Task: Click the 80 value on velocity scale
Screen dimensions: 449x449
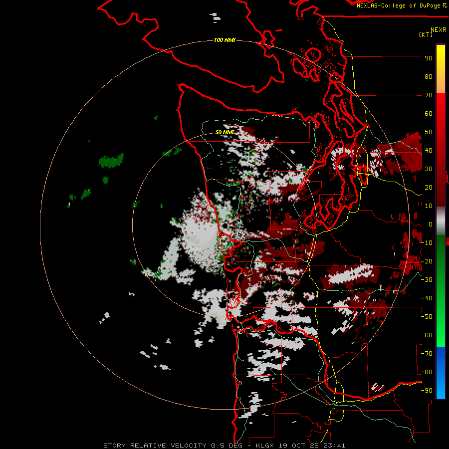Action: pyautogui.click(x=429, y=77)
